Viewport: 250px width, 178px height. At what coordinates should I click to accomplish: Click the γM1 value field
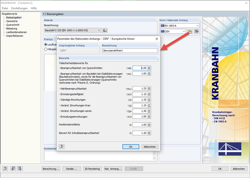point(140,74)
